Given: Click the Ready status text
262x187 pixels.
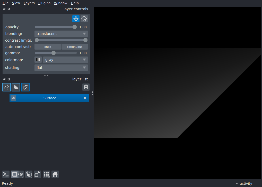Looking at the screenshot, I should 7,183.
